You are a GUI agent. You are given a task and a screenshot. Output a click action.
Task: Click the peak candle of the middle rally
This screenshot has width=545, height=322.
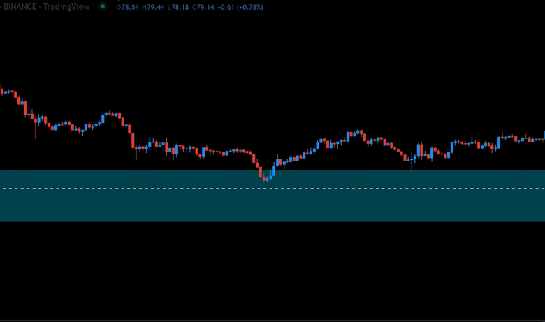(359, 131)
